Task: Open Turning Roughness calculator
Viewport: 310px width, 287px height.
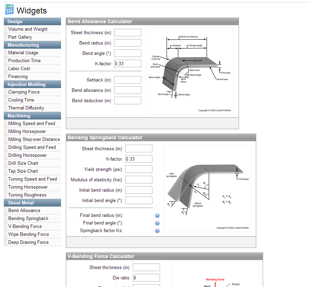Action: tap(27, 195)
